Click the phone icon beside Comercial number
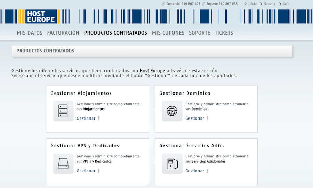The width and height of the screenshot is (313, 188). click(163, 4)
